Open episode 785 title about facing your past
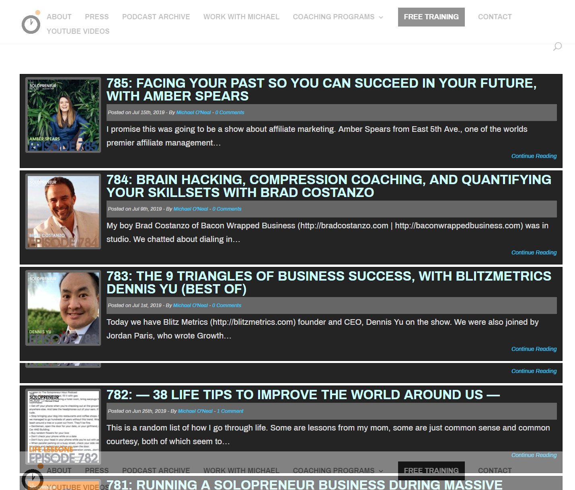 [x=322, y=89]
